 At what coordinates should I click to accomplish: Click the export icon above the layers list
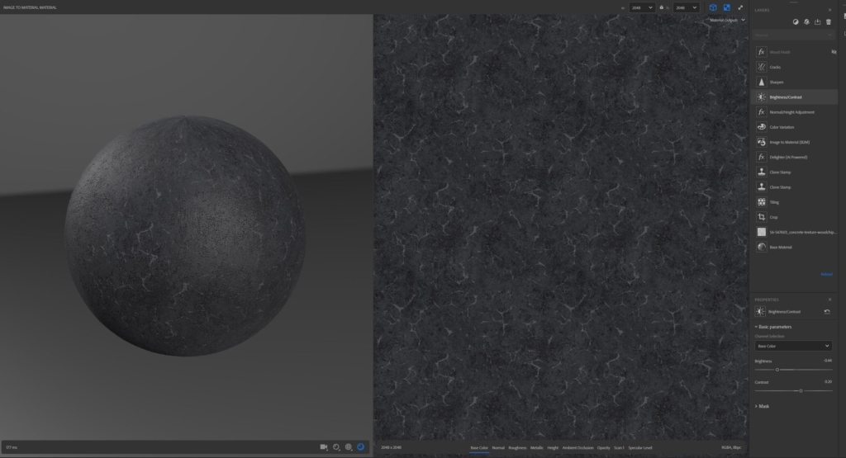pos(817,22)
